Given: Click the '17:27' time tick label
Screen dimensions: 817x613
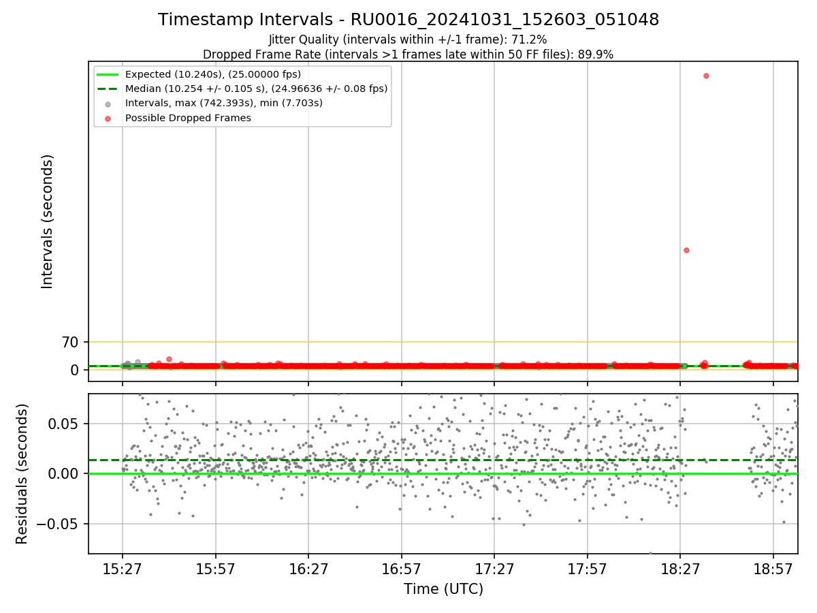Looking at the screenshot, I should (x=494, y=568).
